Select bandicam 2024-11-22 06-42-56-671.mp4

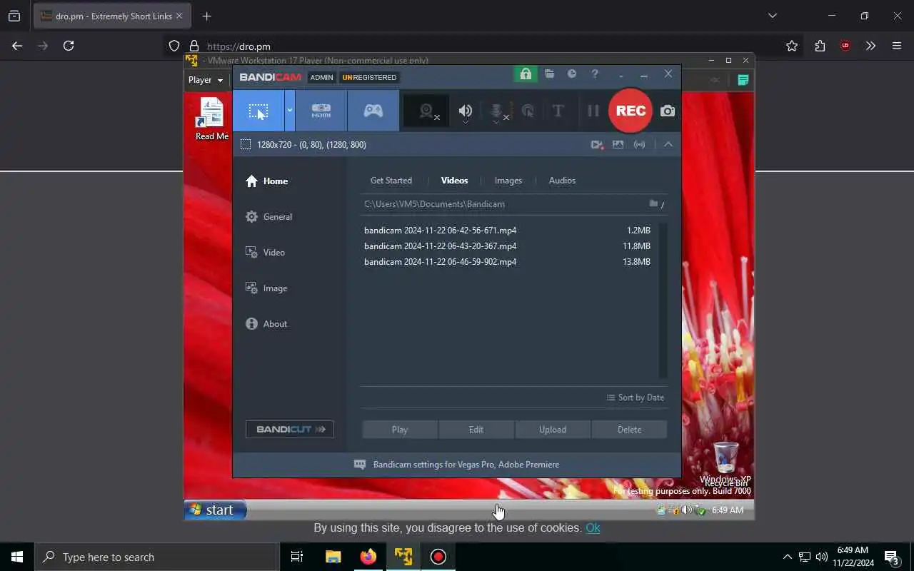[507, 231]
